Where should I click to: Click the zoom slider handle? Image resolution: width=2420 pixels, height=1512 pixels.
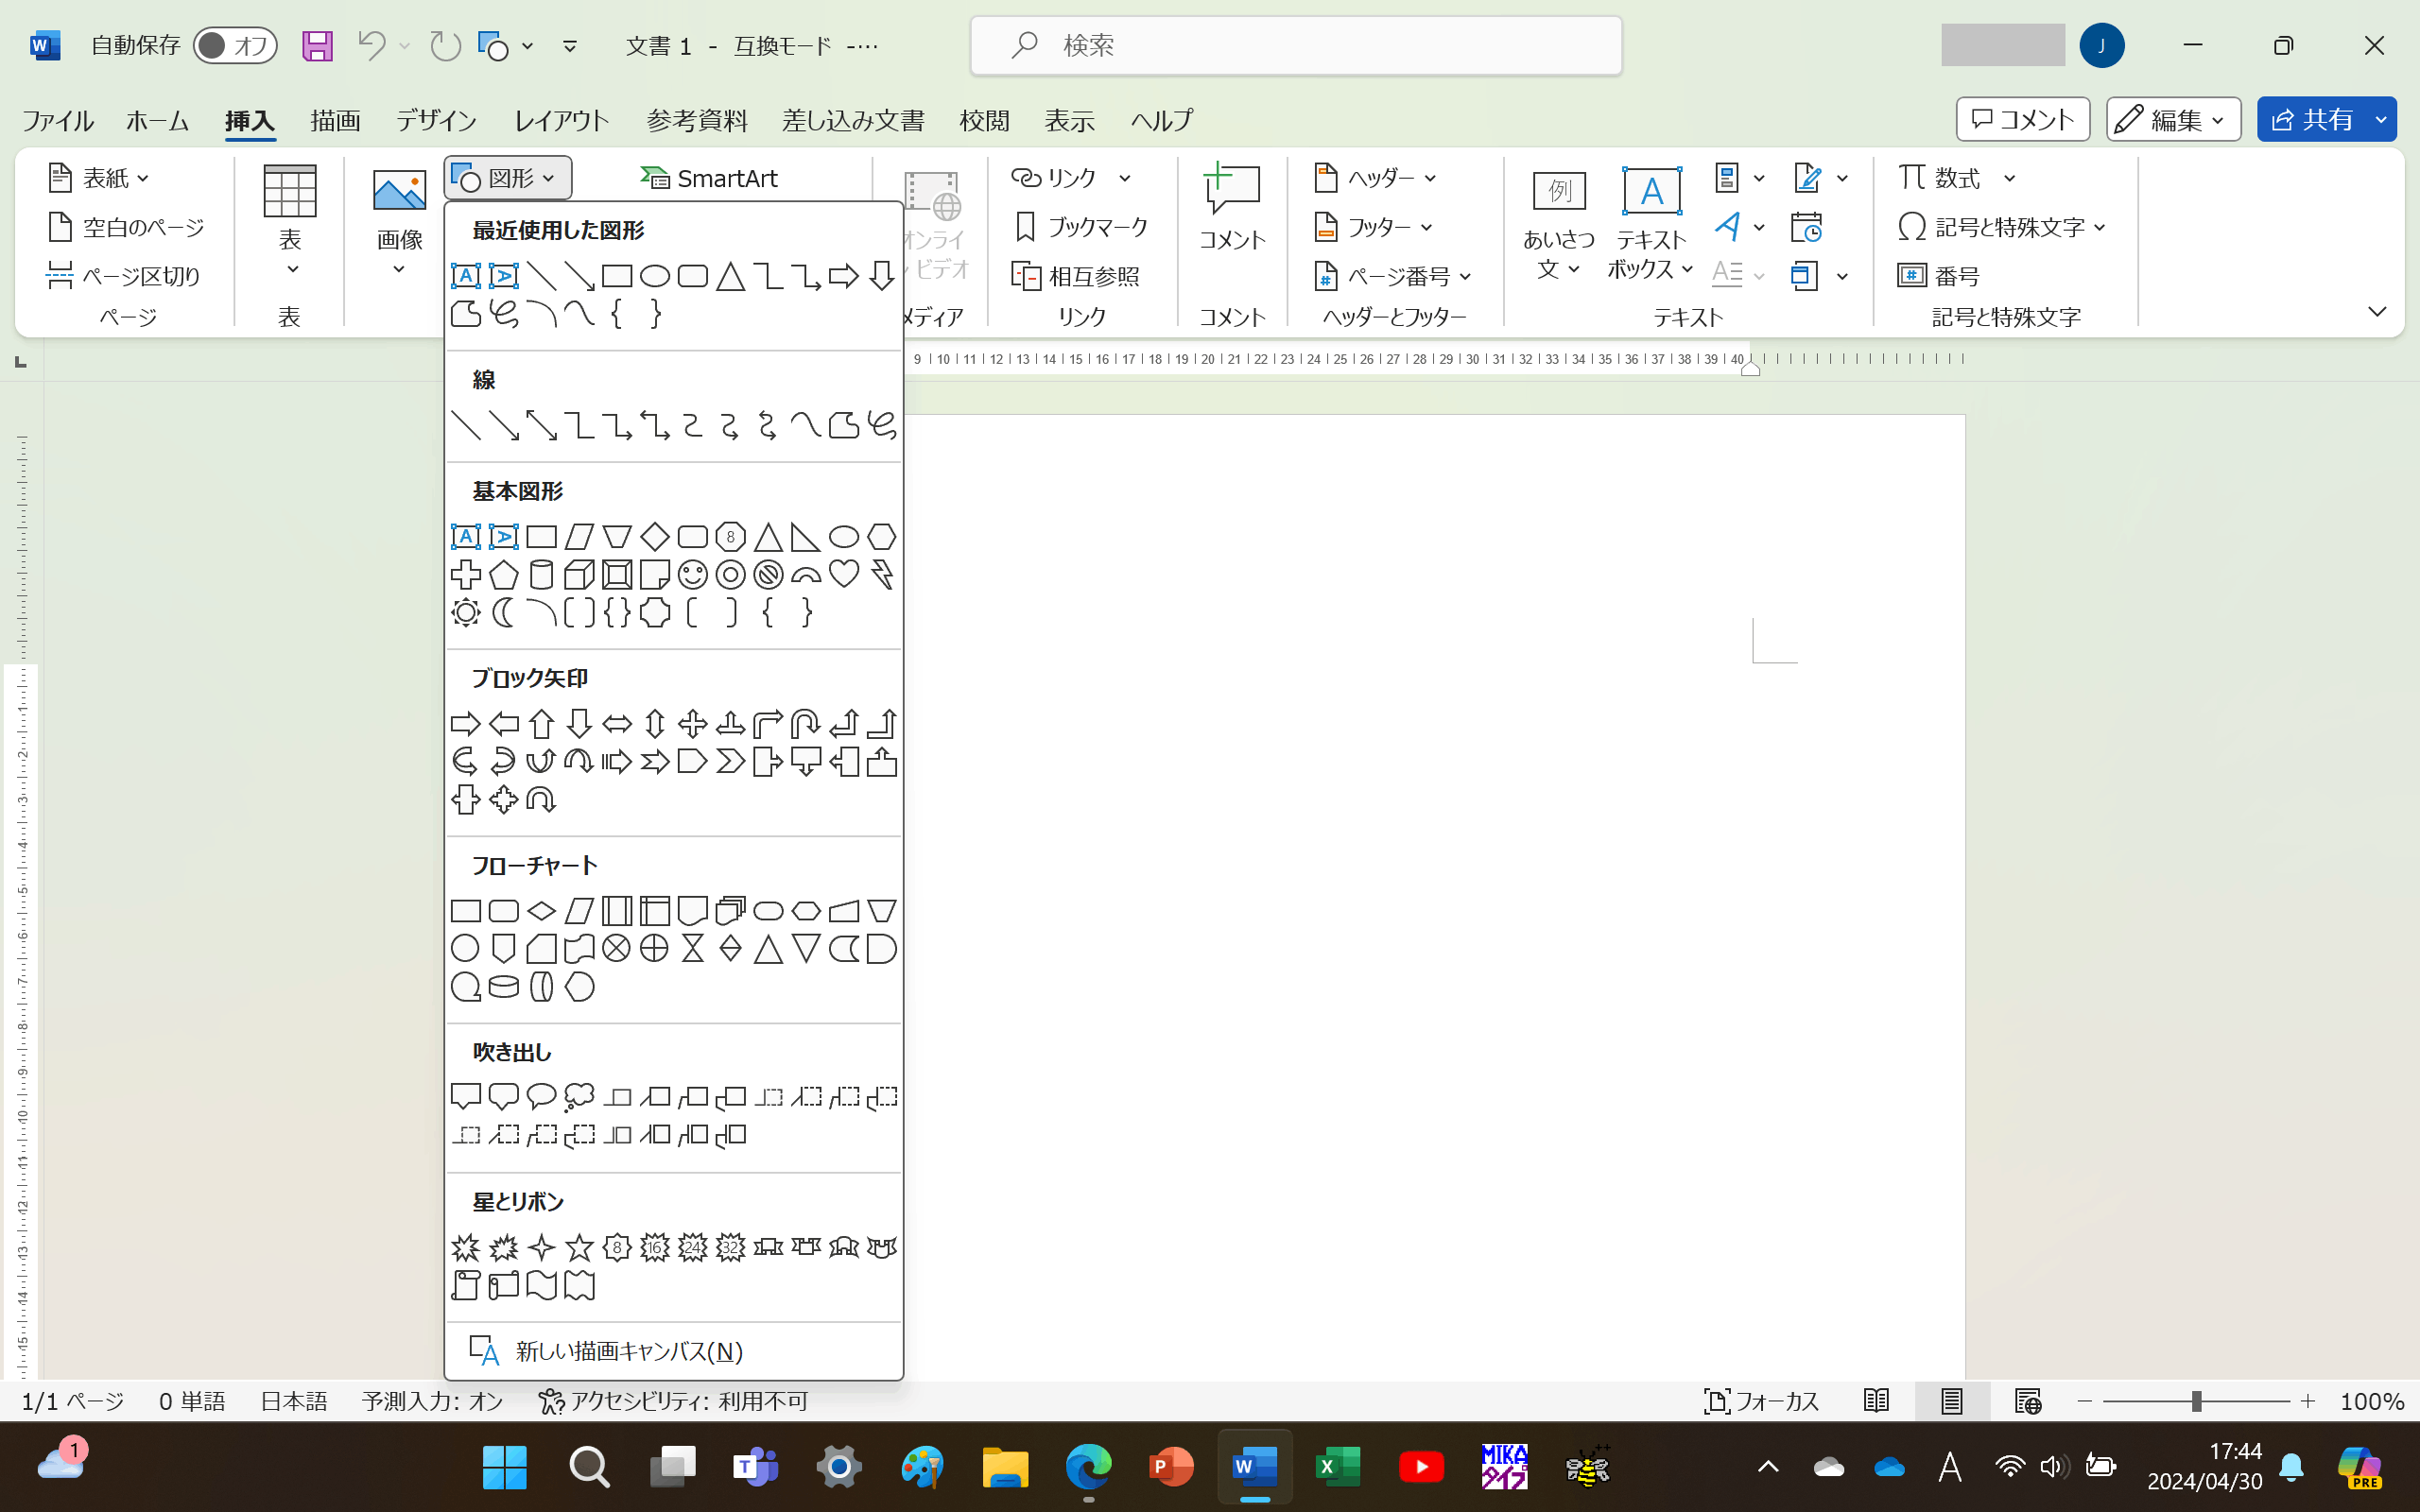(x=2196, y=1401)
